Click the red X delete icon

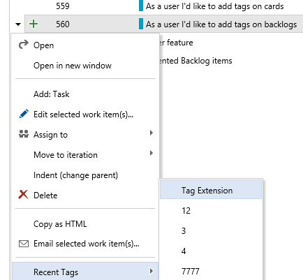coord(23,194)
